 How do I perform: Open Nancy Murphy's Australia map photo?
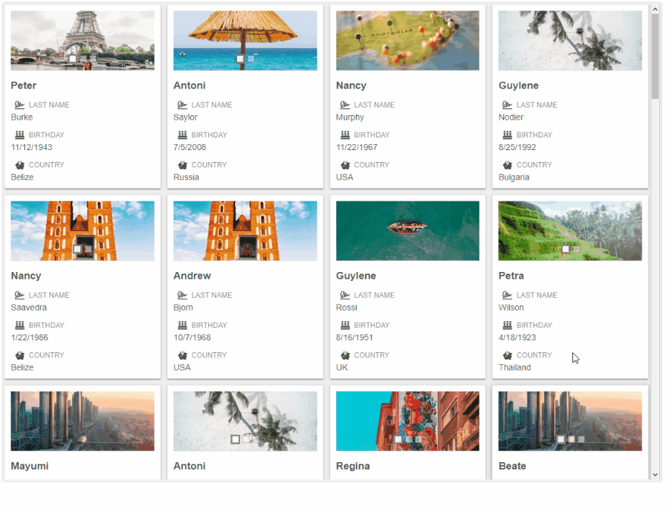point(408,41)
